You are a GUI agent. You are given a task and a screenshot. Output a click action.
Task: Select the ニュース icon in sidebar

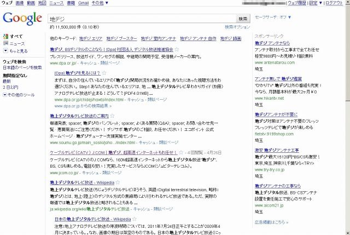tap(5, 43)
